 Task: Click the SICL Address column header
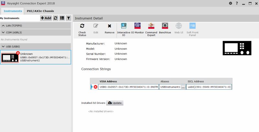196,81
